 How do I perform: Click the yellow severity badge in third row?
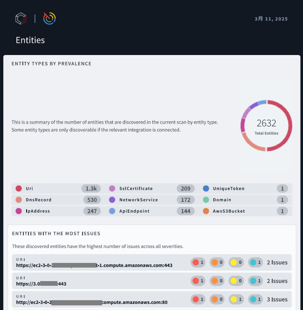point(236,299)
